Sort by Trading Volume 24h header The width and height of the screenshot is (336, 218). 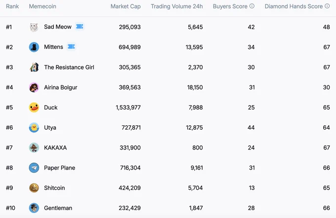point(177,6)
